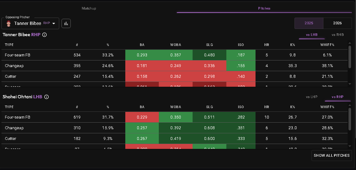Click the 31.7% usage cell
Screen dimensions: 356x170
tap(108, 117)
